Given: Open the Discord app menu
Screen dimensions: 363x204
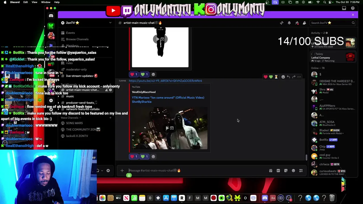Looking at the screenshot, I should pyautogui.click(x=15, y=2).
